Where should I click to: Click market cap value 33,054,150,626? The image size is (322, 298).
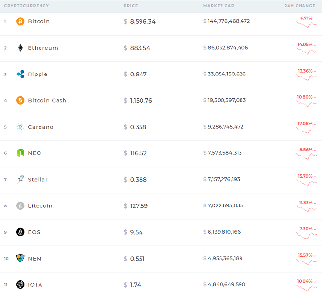(227, 74)
